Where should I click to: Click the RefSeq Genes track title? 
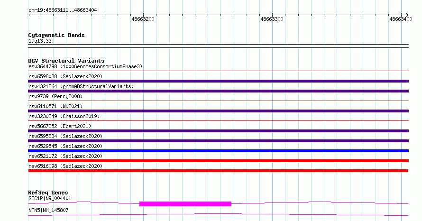(48, 193)
